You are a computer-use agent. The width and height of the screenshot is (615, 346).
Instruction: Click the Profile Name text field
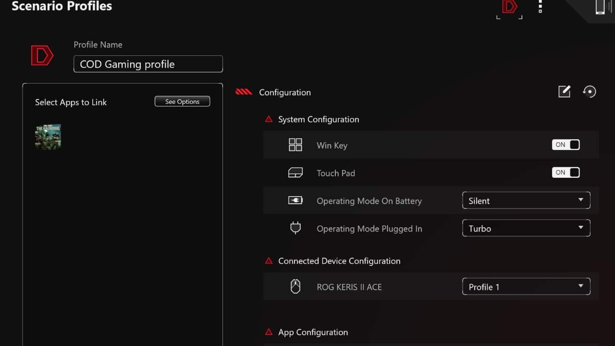pyautogui.click(x=148, y=64)
